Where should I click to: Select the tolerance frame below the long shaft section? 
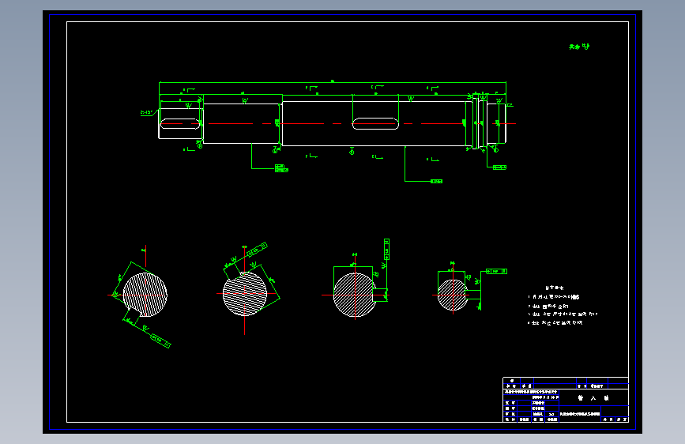click(436, 181)
